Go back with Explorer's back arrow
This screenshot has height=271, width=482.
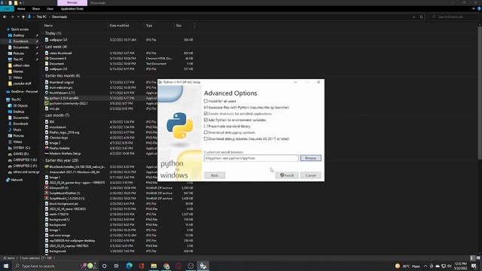click(5, 17)
